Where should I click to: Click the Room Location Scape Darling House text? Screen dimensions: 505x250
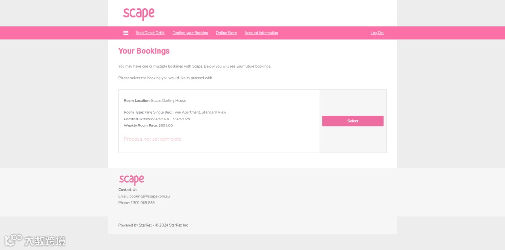tap(155, 101)
